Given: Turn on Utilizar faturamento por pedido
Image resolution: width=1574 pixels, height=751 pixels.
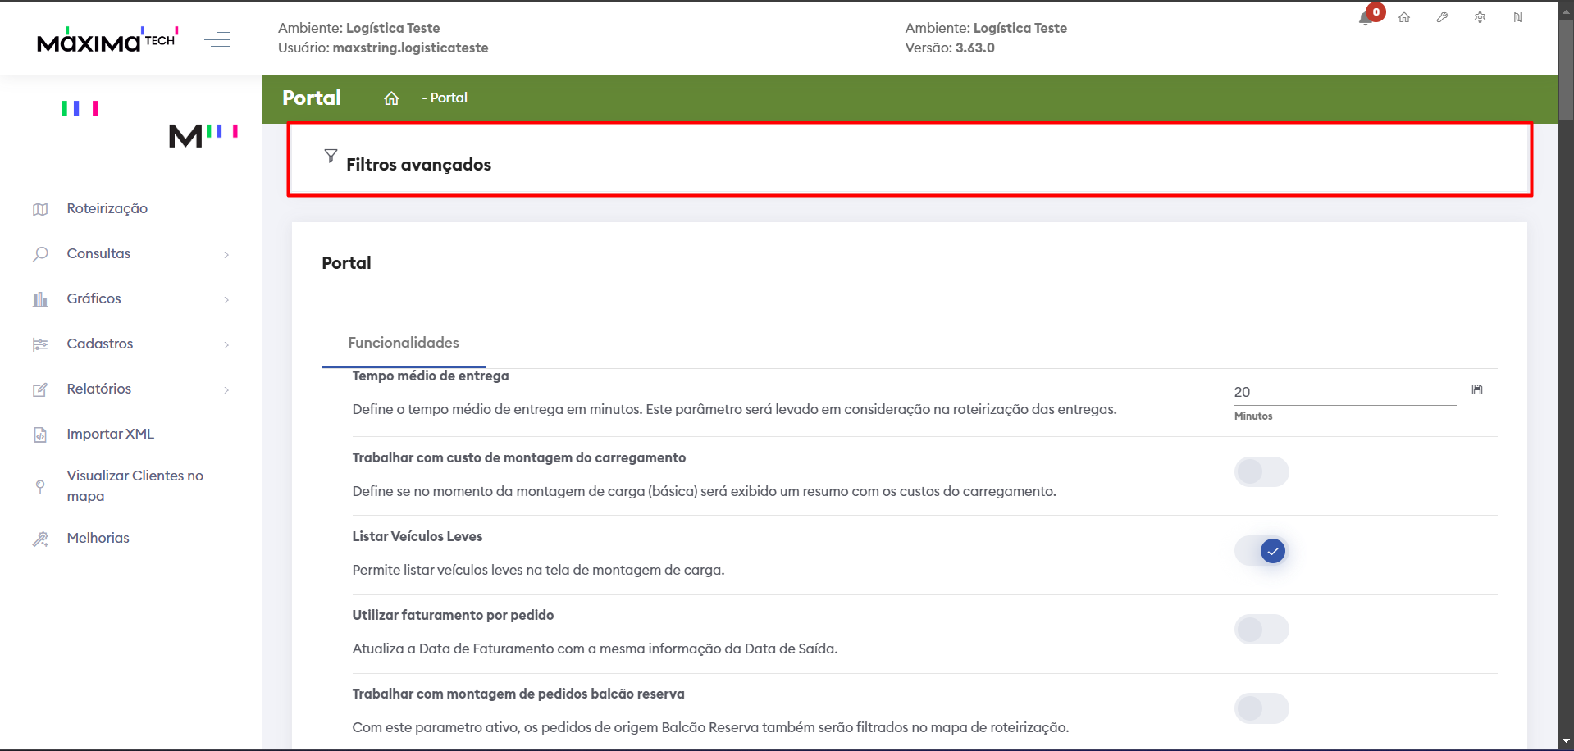Looking at the screenshot, I should (x=1261, y=630).
